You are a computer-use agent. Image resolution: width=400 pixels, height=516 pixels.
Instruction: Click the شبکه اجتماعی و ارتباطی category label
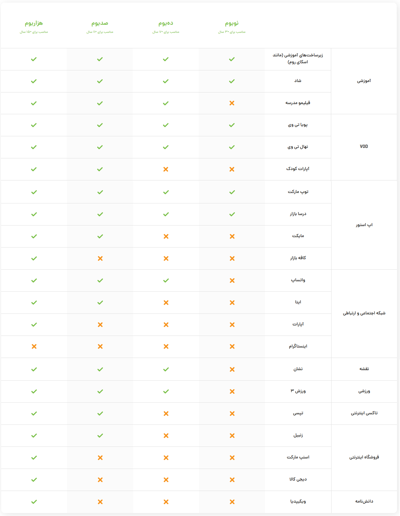pyautogui.click(x=364, y=313)
